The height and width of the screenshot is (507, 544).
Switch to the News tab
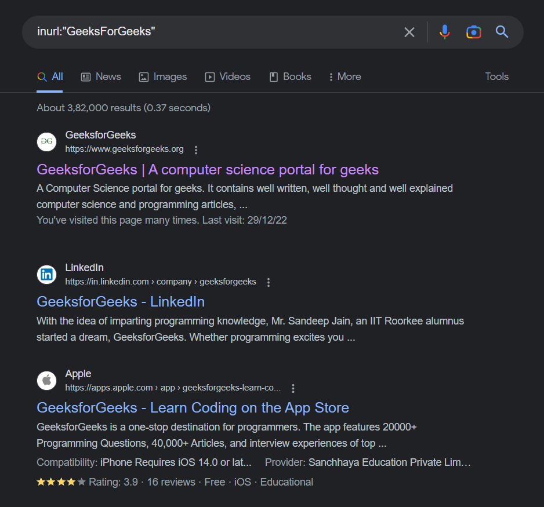[x=101, y=76]
